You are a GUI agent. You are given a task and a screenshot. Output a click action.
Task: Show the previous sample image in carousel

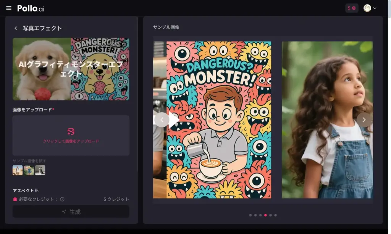tap(162, 120)
